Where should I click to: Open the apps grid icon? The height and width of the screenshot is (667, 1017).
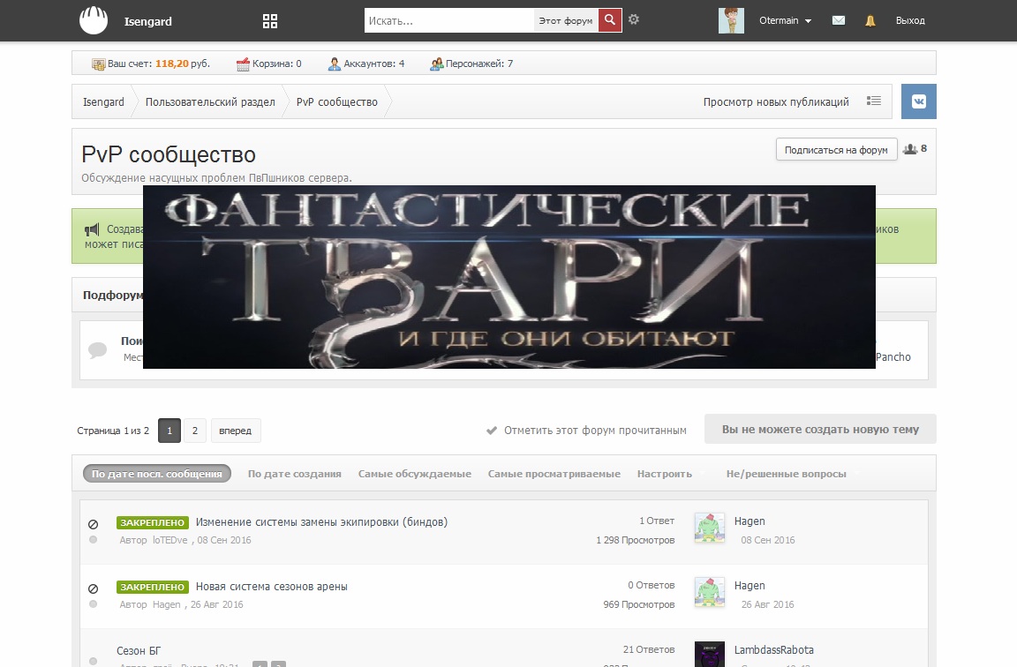(270, 21)
